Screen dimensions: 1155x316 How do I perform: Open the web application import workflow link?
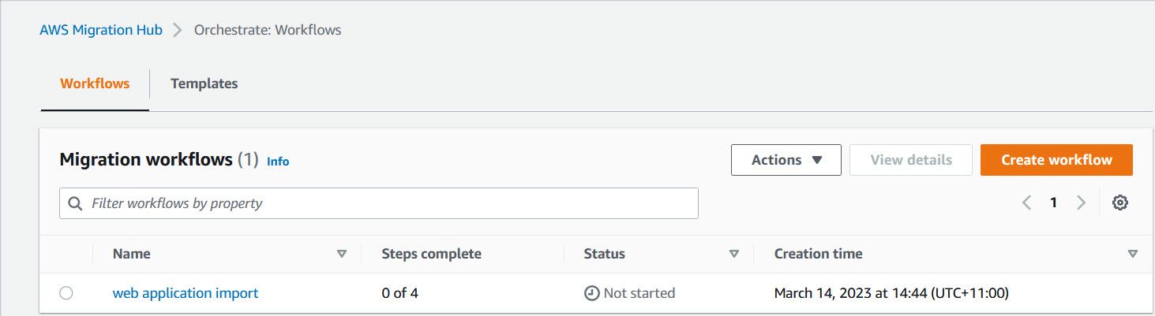tap(186, 293)
